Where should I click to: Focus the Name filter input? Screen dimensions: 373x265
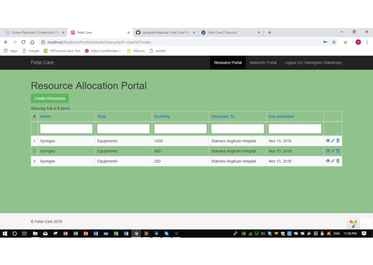(x=66, y=129)
